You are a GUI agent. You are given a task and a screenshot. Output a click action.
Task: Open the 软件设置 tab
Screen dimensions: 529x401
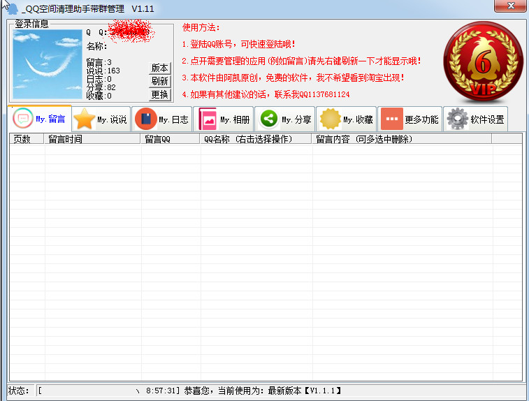(475, 119)
